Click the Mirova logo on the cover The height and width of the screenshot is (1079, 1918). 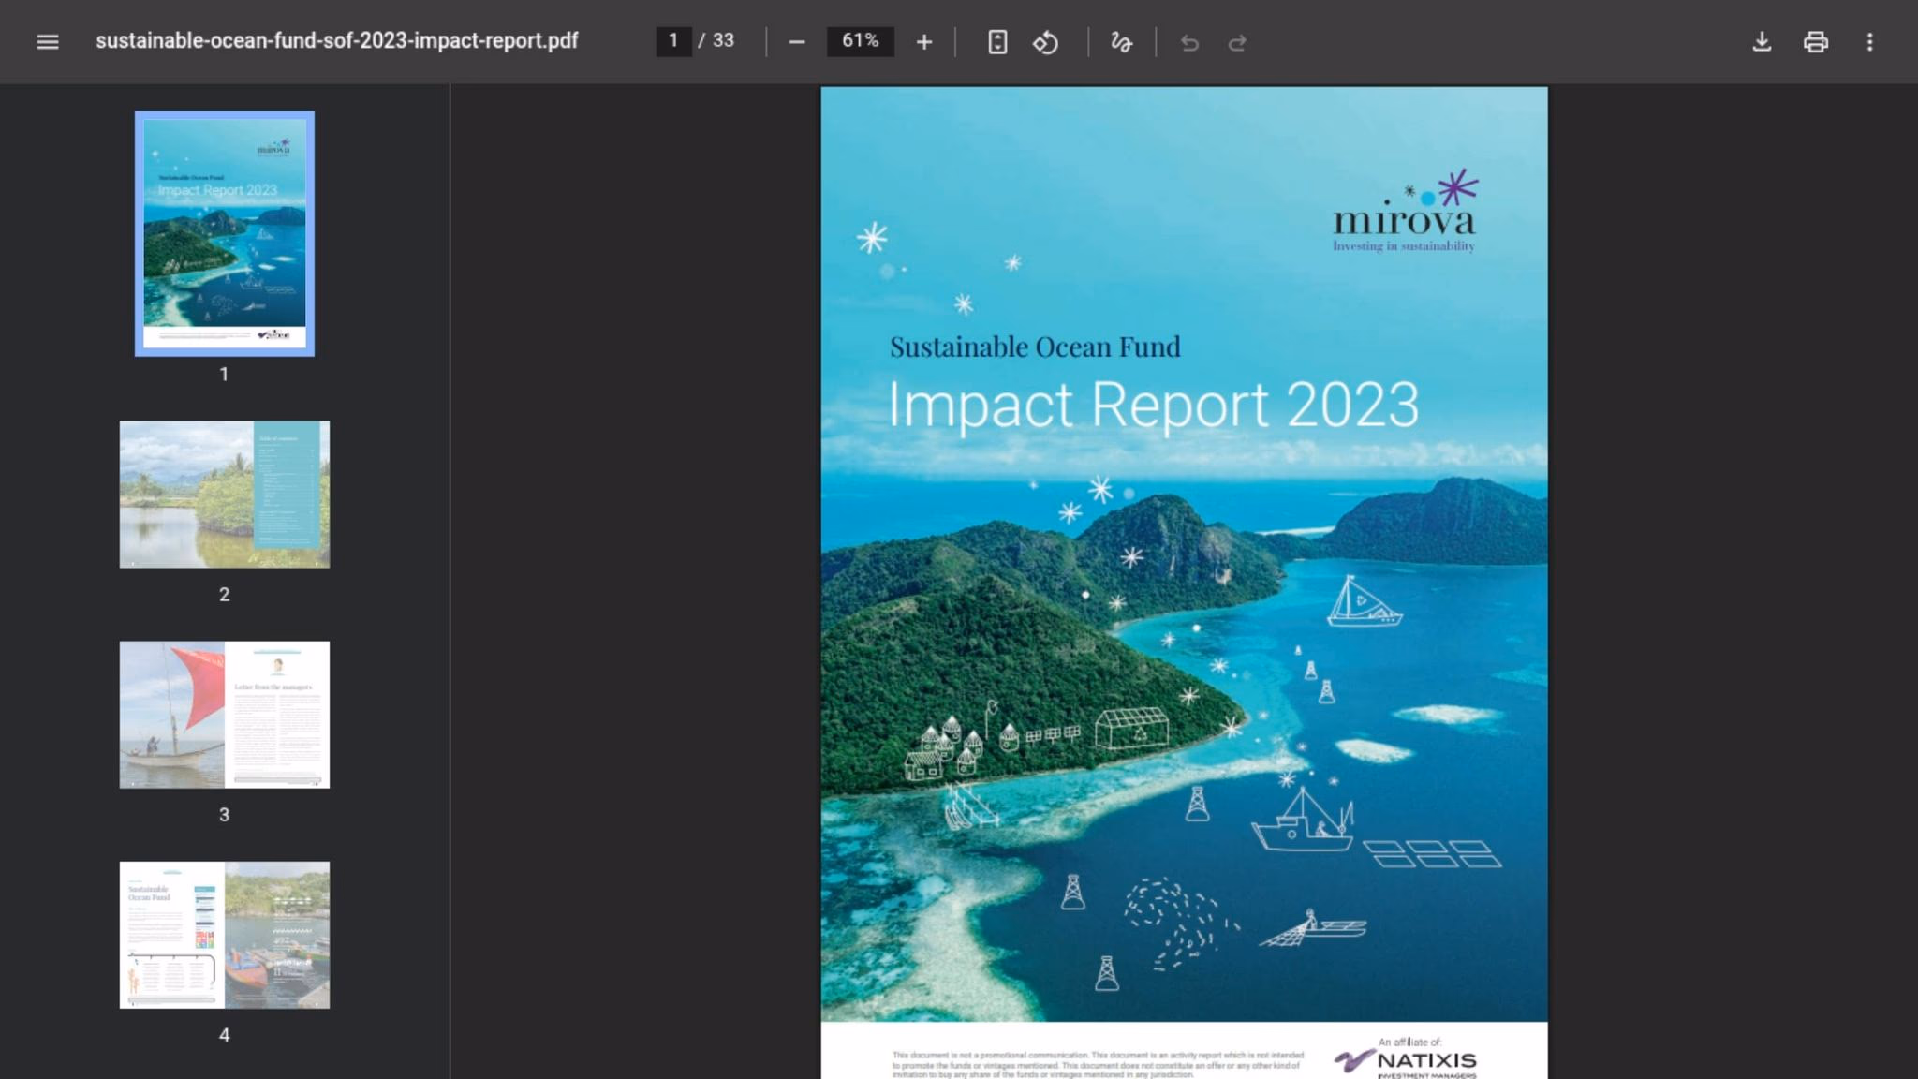[1404, 212]
